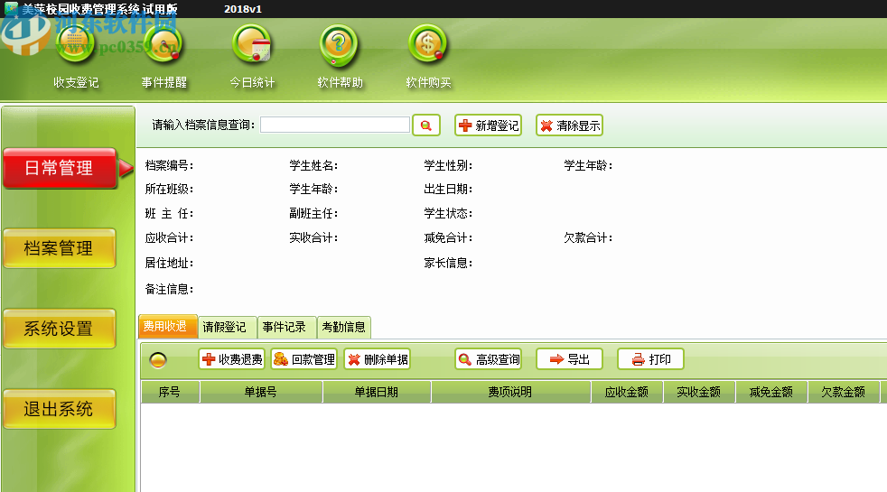Click the 收费退费 button
This screenshot has height=492, width=887.
pyautogui.click(x=232, y=359)
